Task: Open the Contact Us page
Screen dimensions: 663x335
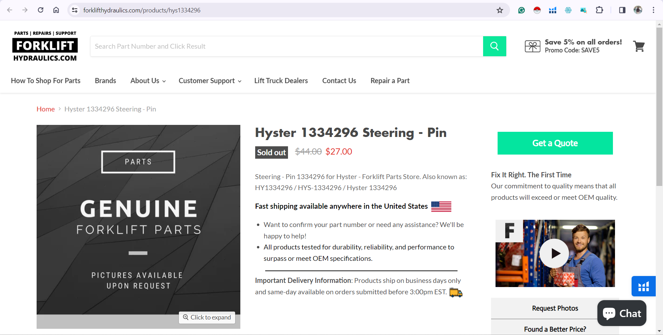Action: tap(339, 81)
